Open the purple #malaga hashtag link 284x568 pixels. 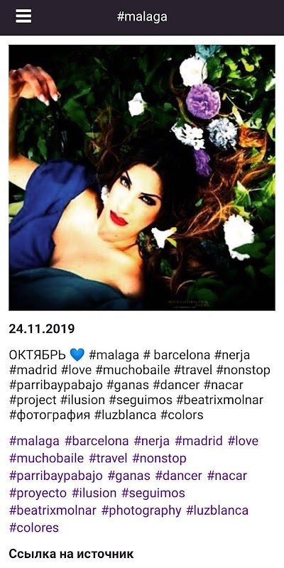pos(34,441)
